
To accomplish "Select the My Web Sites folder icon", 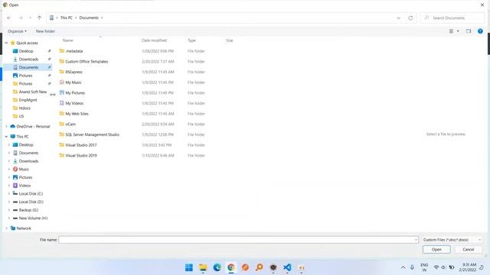I will [x=61, y=114].
